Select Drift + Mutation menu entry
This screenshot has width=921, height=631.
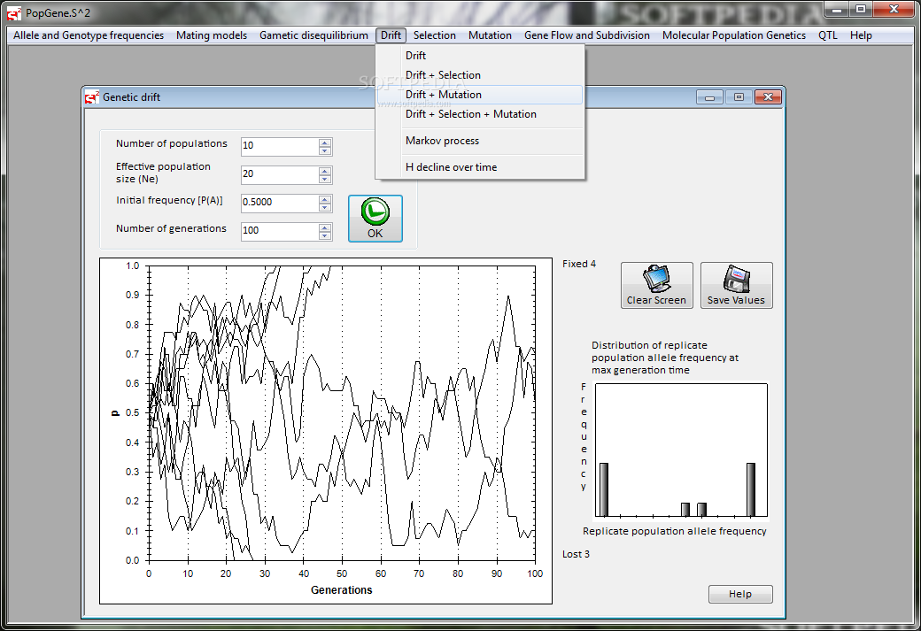[480, 95]
